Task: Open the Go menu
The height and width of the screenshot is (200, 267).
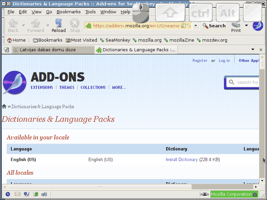Action: pos(49,12)
